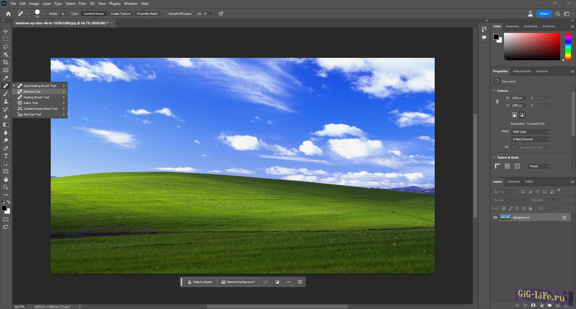Select the Zoom tool in toolbar
Viewport: 576px width, 309px height.
(6, 187)
